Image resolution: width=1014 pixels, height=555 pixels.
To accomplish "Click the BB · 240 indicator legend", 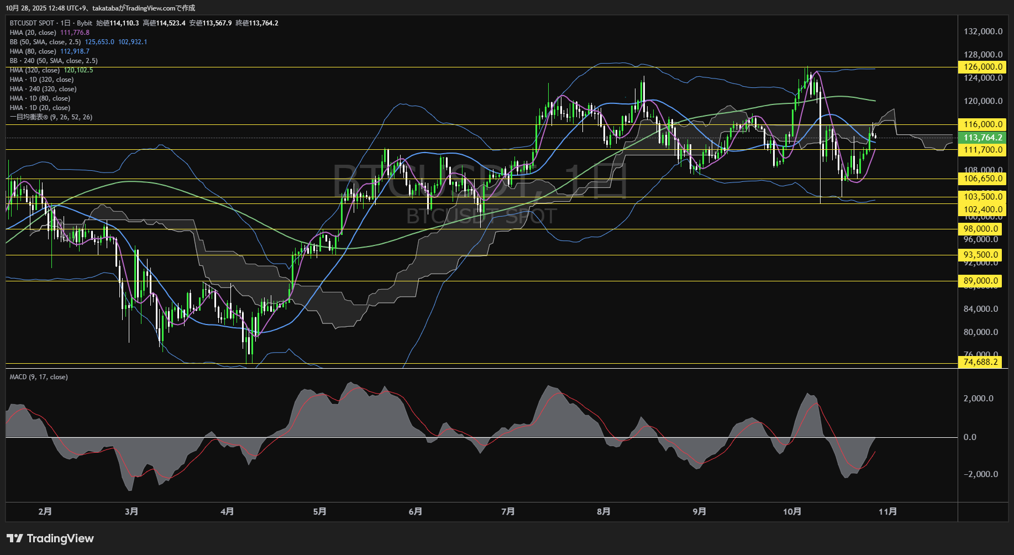I will click(54, 61).
